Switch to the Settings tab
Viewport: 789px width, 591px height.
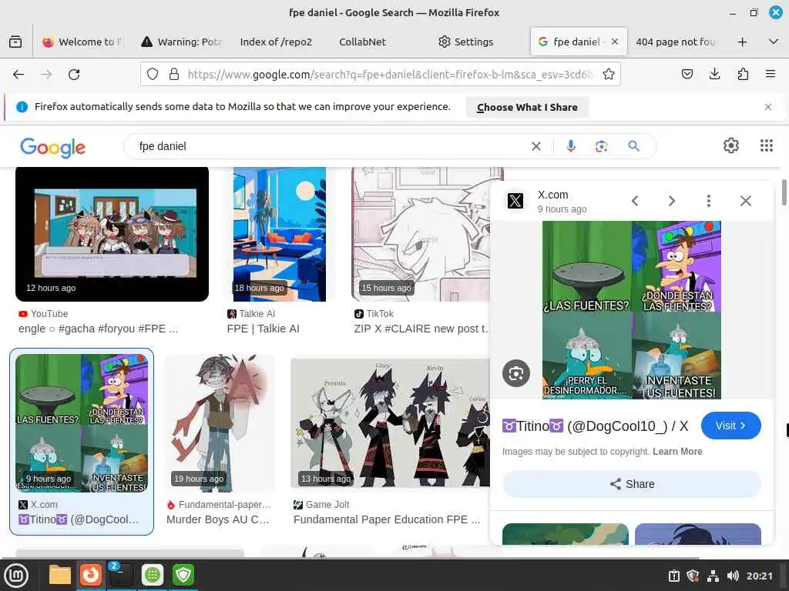click(x=466, y=42)
